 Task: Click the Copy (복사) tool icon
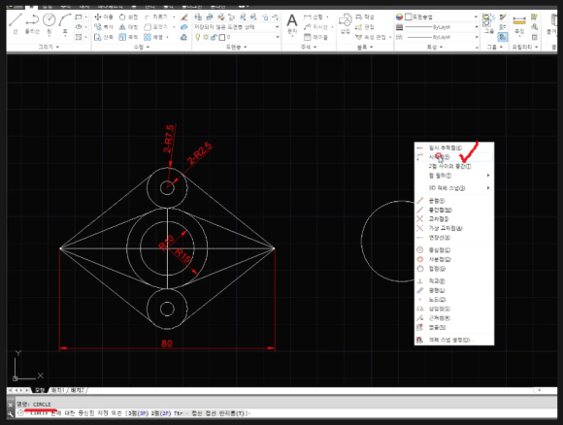(104, 27)
